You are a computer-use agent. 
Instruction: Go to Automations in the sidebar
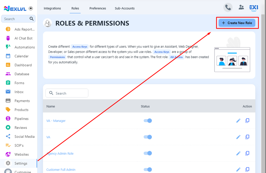(25, 47)
